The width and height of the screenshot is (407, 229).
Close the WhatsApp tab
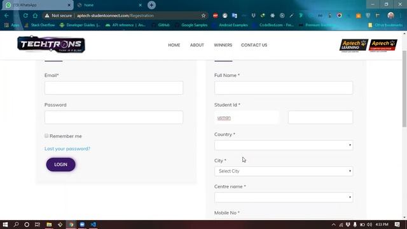(69, 5)
